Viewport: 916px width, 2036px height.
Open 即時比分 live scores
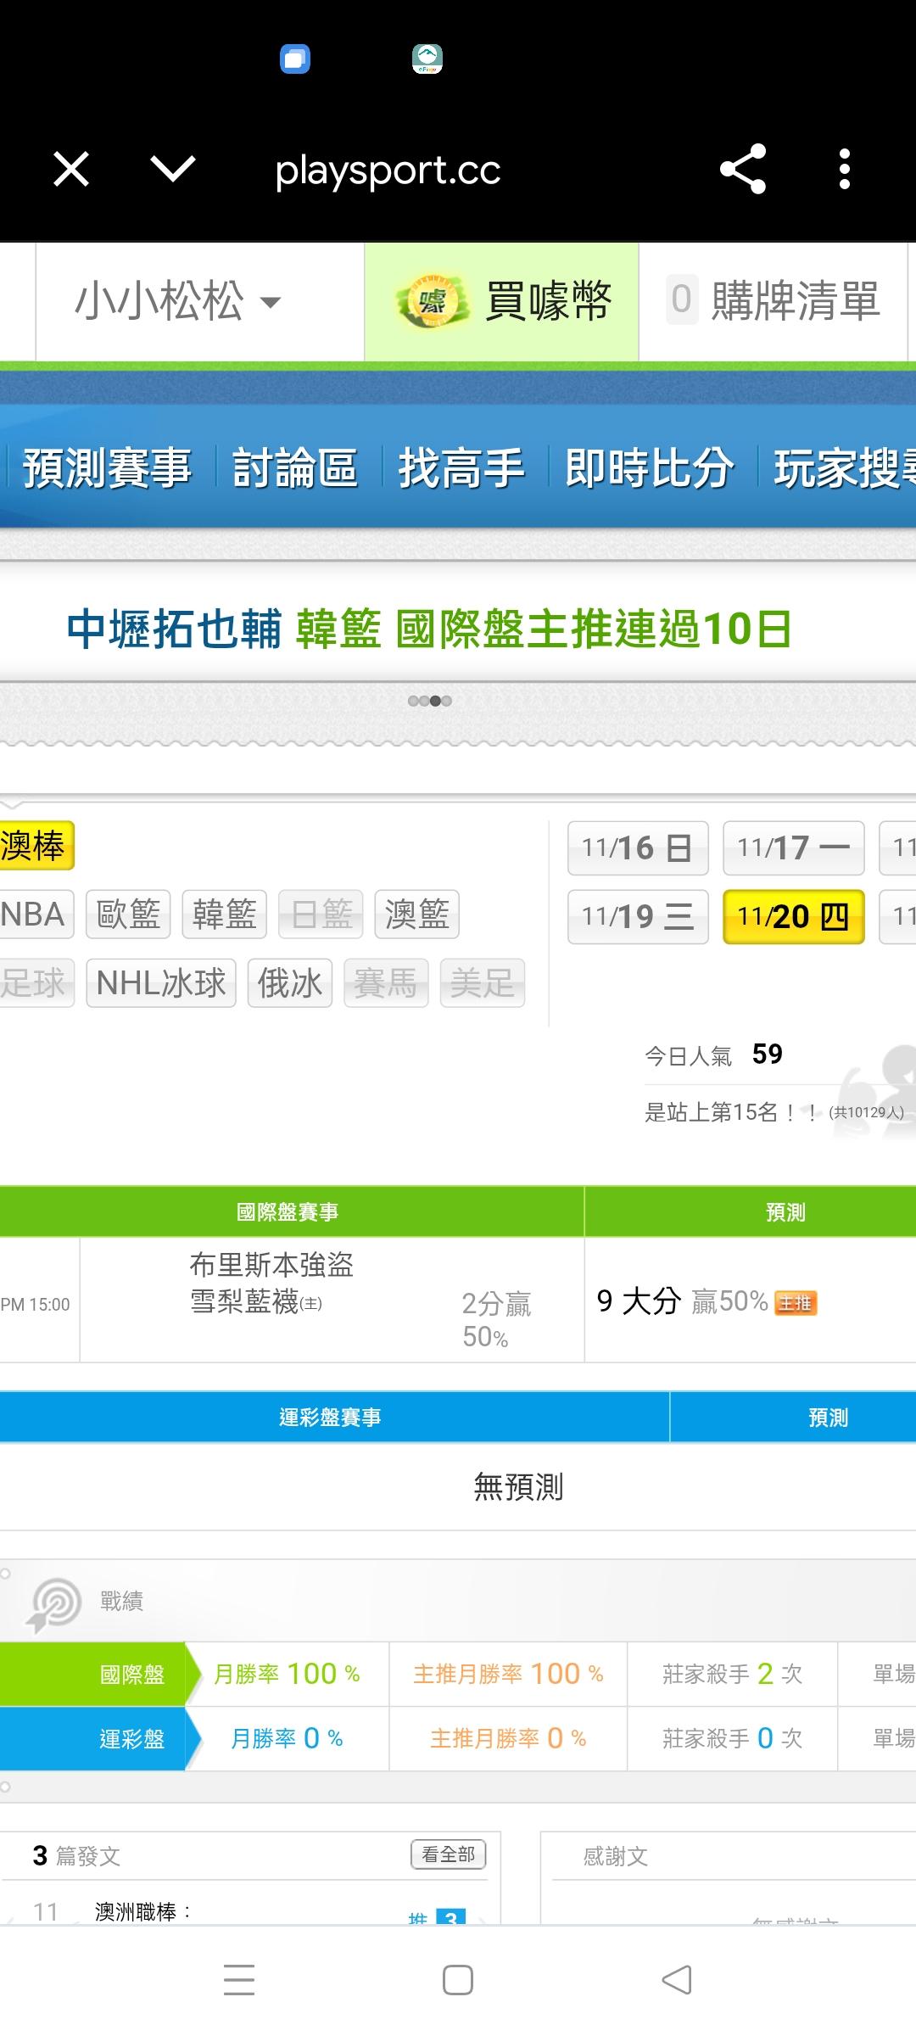650,467
